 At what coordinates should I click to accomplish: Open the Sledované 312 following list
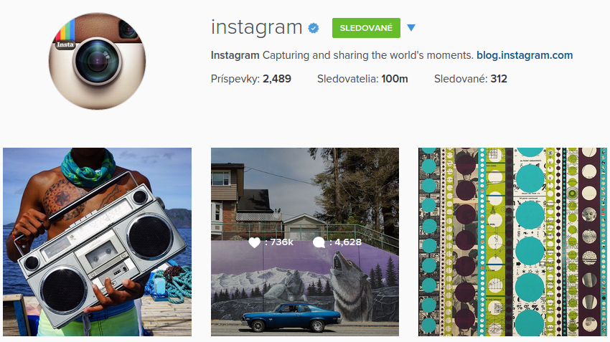point(470,79)
